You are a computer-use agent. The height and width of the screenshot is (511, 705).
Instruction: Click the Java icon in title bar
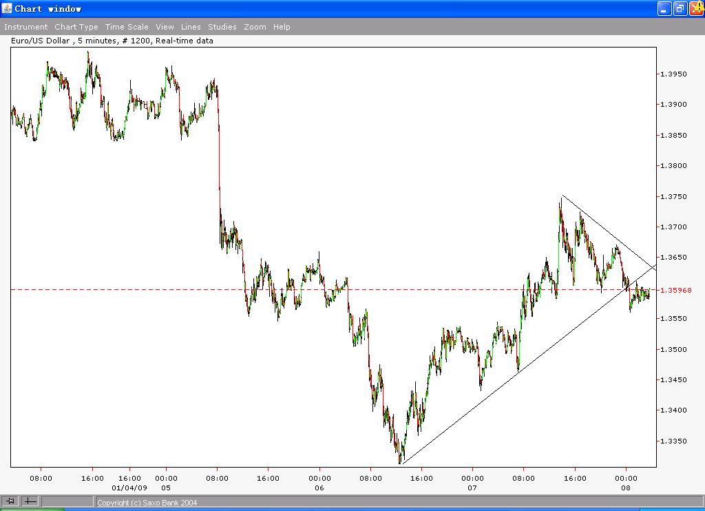tap(7, 8)
